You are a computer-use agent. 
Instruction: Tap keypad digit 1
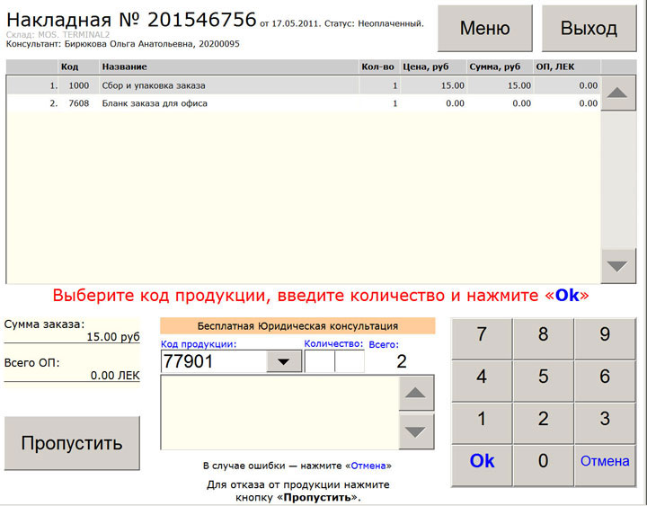pos(482,423)
